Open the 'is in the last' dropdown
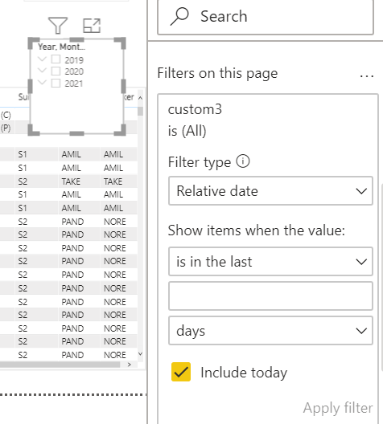Image resolution: width=383 pixels, height=424 pixels. [x=270, y=262]
